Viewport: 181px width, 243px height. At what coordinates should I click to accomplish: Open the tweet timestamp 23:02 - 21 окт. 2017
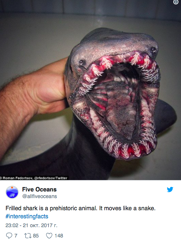click(31, 225)
